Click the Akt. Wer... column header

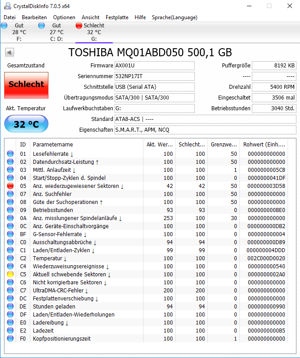pyautogui.click(x=159, y=145)
